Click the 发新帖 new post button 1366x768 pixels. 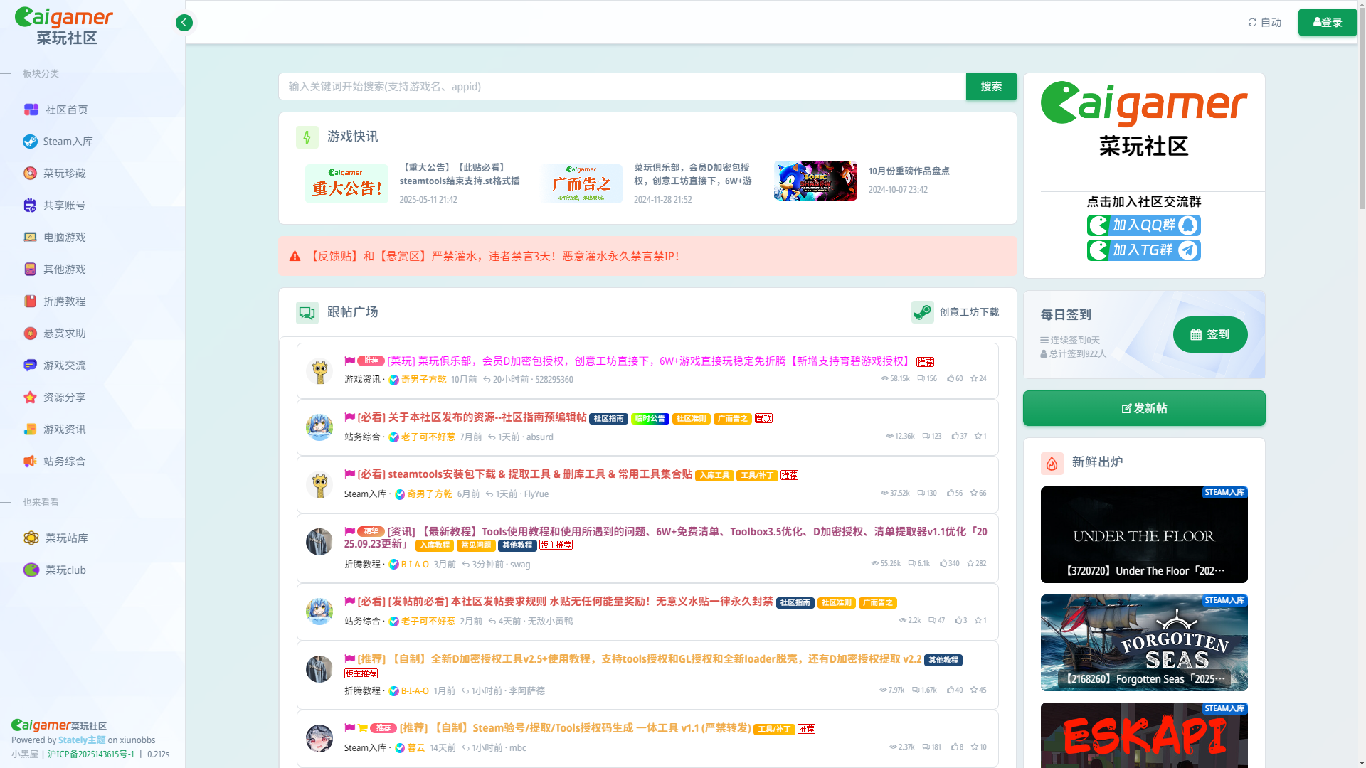[1144, 408]
